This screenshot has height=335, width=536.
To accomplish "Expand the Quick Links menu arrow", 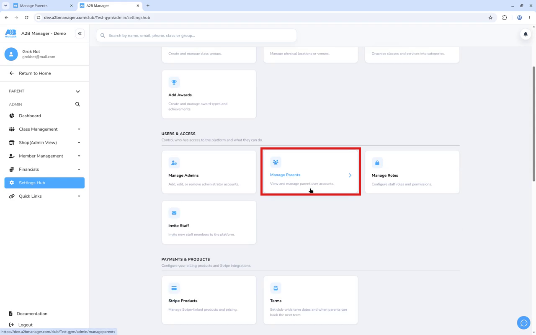I will (79, 196).
